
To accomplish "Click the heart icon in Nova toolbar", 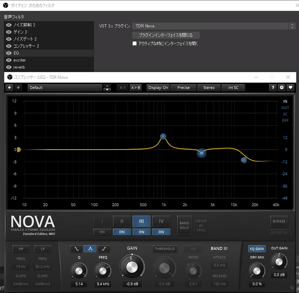I will tap(290, 88).
